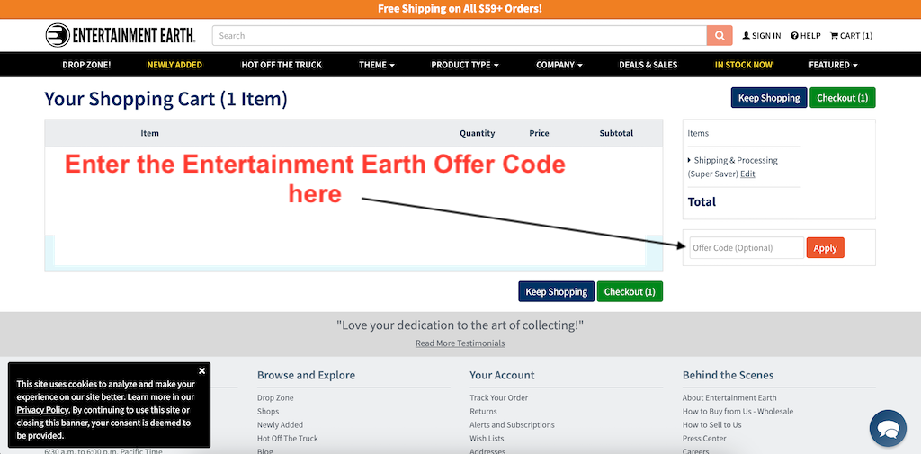The height and width of the screenshot is (454, 921).
Task: Expand Shipping & Processing details
Action: pyautogui.click(x=732, y=160)
